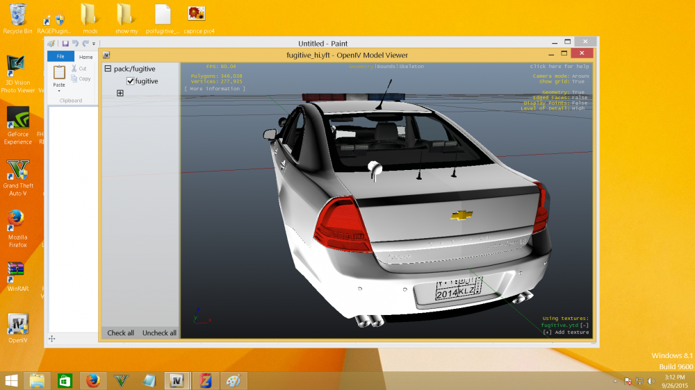Launch Mozilla Firefox desktop shortcut

[x=18, y=229]
